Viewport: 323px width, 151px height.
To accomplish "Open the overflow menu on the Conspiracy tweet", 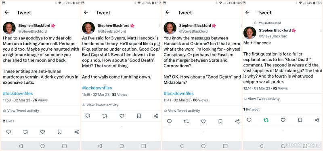I will 241,25.
